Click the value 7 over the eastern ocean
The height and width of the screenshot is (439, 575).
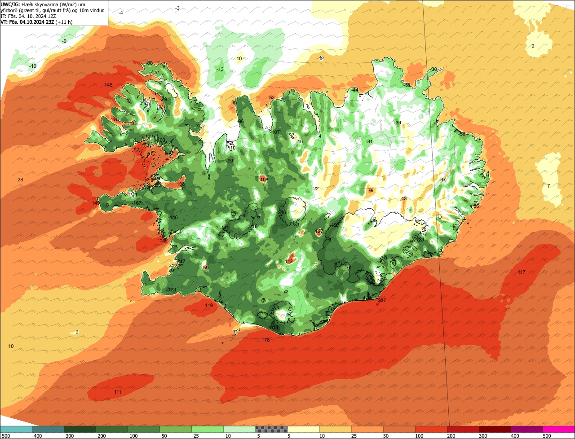[548, 186]
